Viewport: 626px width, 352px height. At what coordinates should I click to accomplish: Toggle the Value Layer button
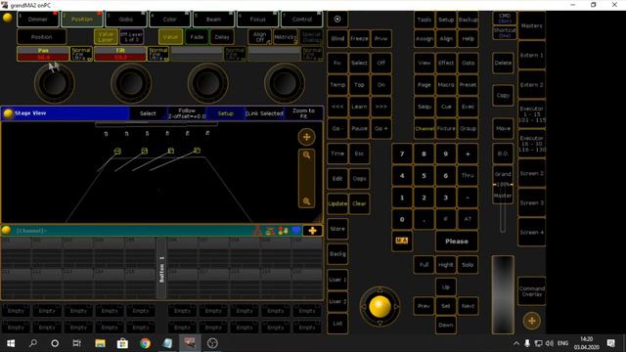tap(106, 37)
